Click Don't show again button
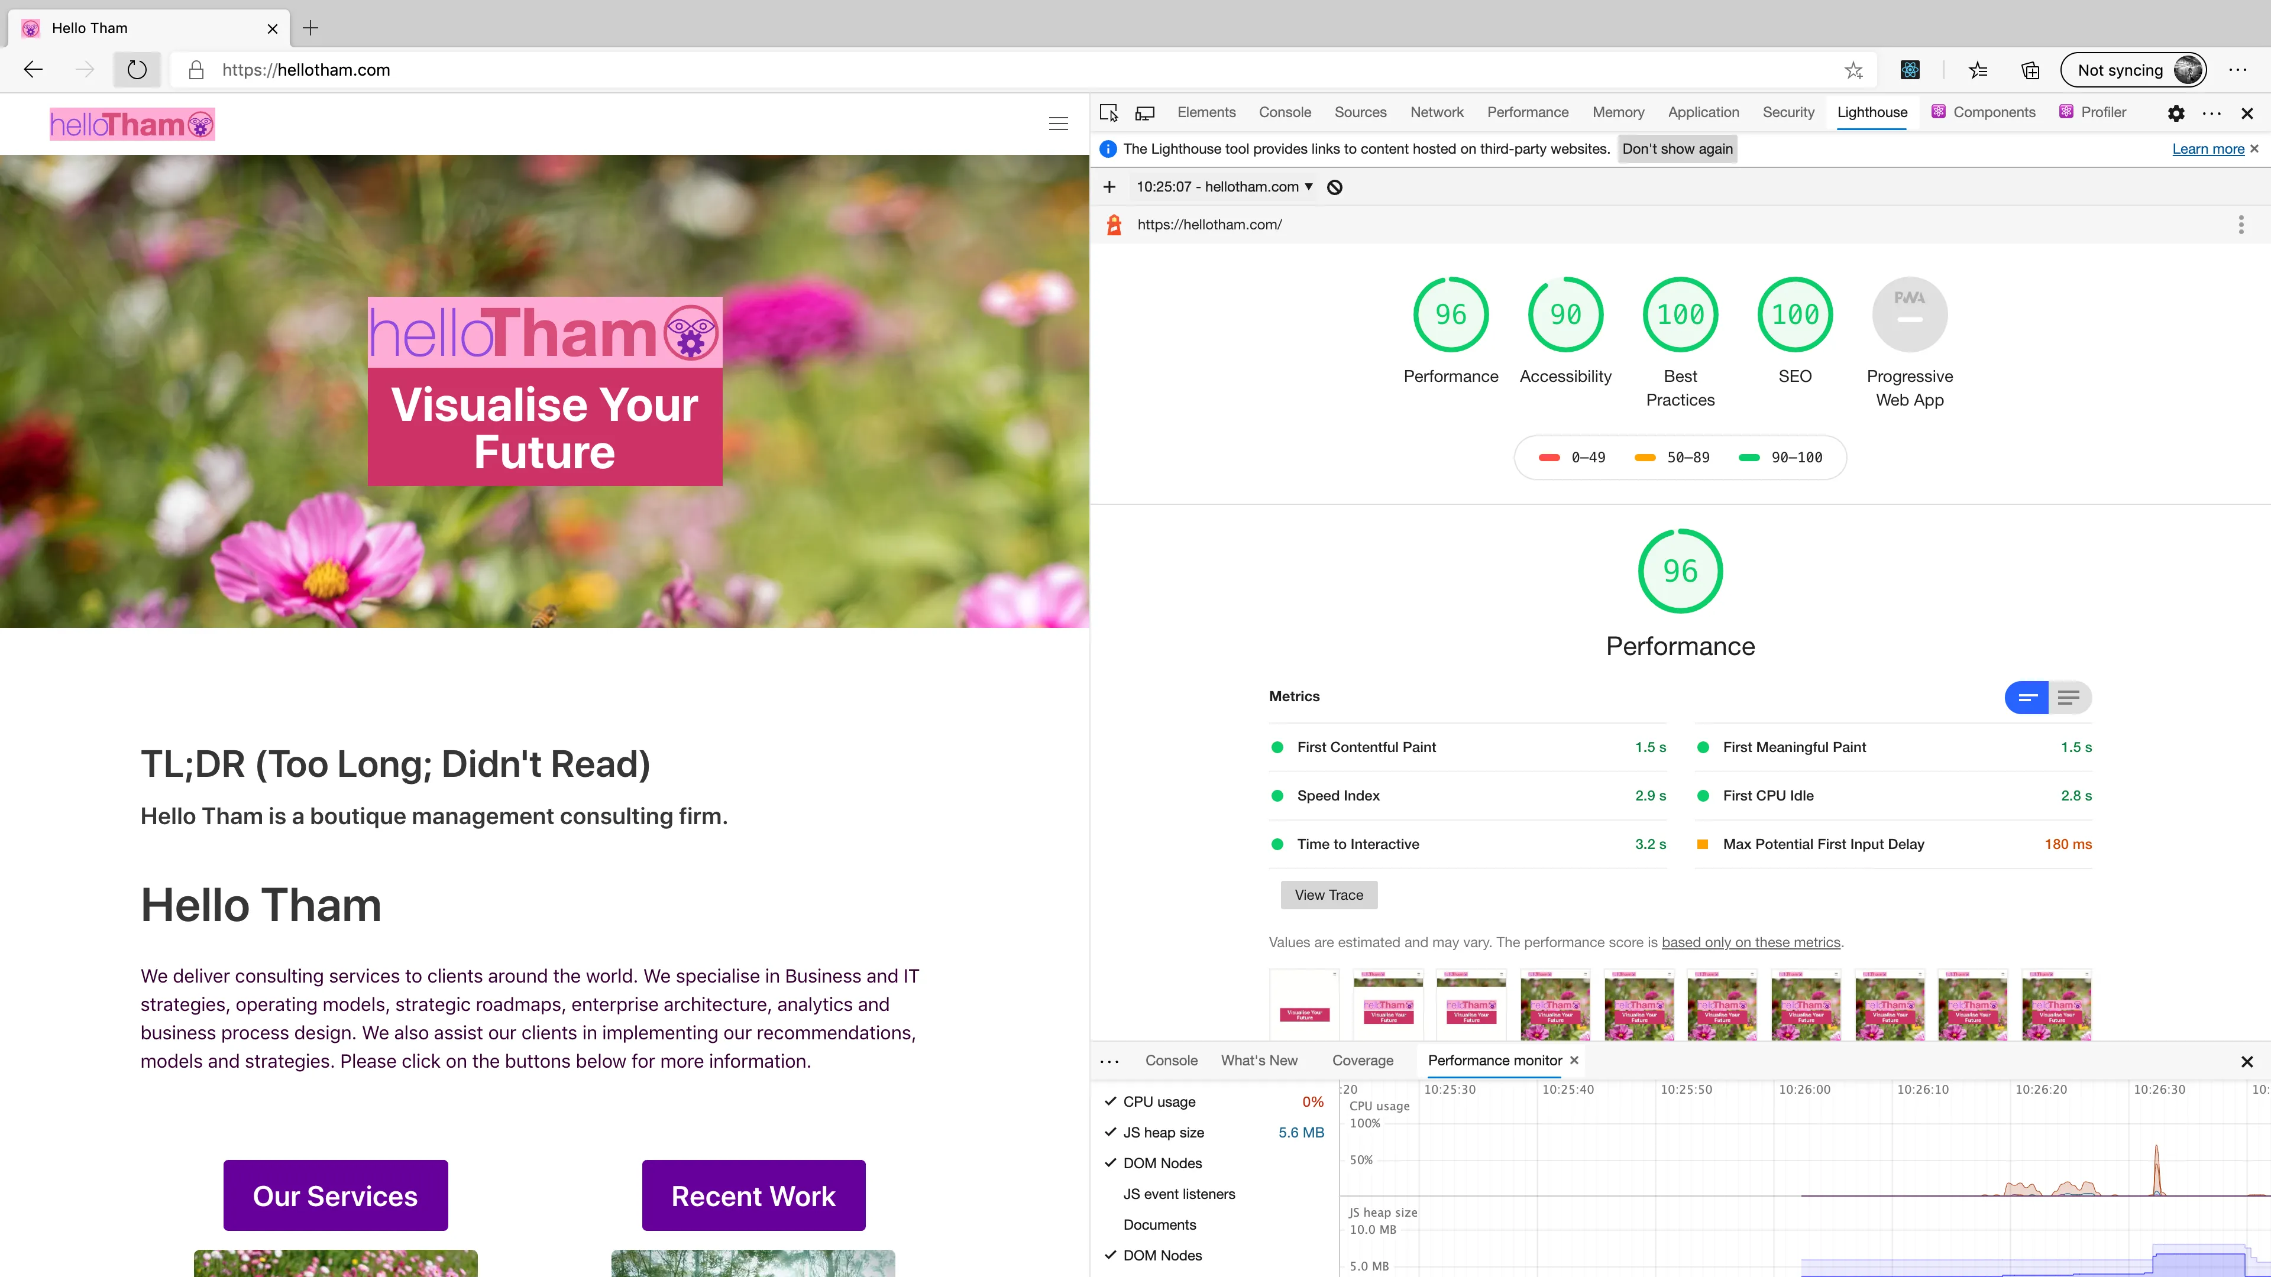This screenshot has width=2271, height=1277. 1677,149
